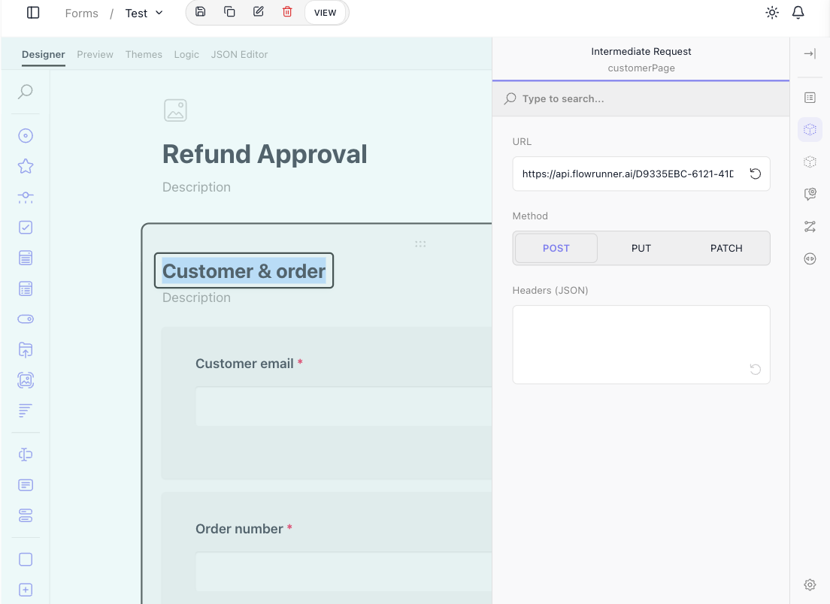Screen dimensions: 830x604
Task: Select the gray dotted cube icon
Action: click(810, 162)
